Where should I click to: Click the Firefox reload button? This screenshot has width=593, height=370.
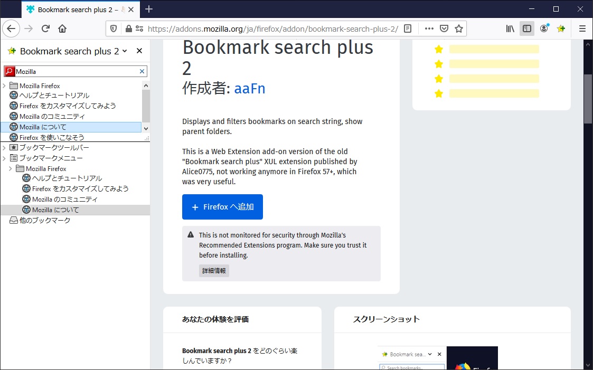[x=45, y=29]
